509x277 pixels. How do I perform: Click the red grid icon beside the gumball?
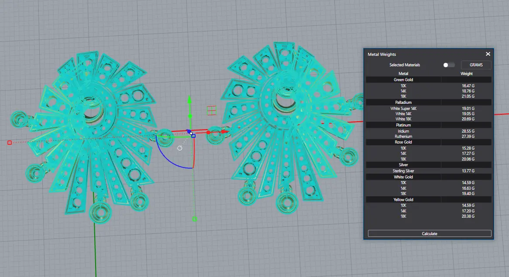(x=212, y=110)
